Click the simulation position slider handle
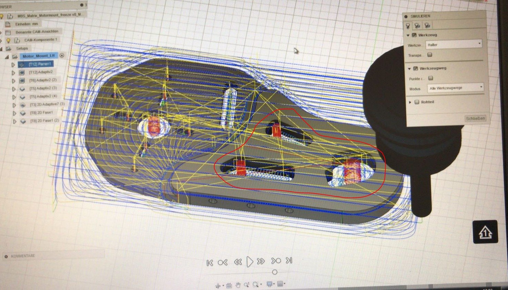This screenshot has height=290, width=508. point(275,272)
